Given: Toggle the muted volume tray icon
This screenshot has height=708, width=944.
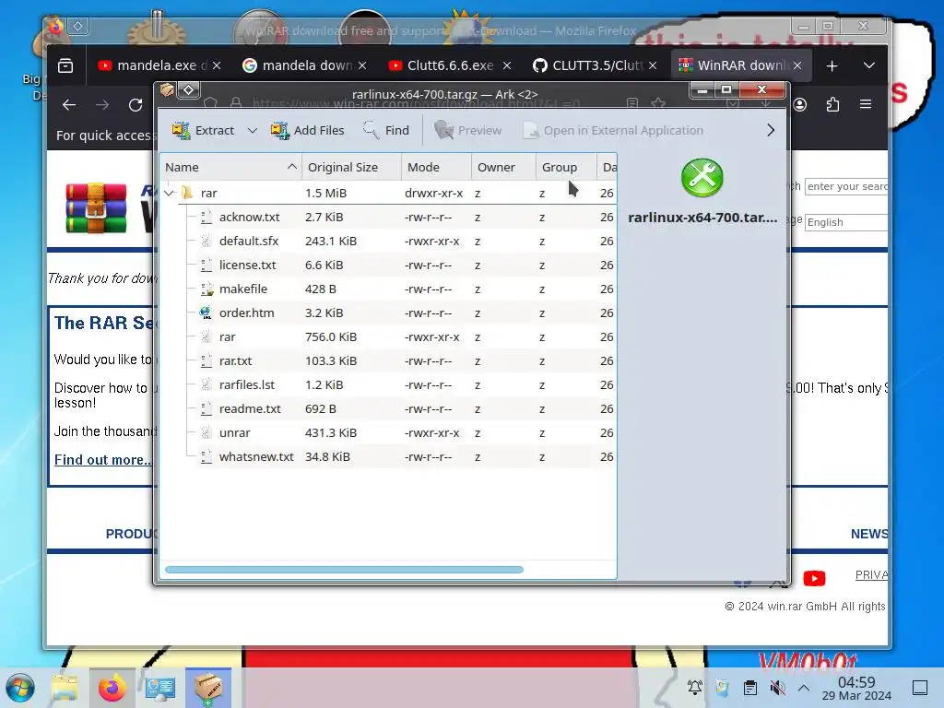Looking at the screenshot, I should 777,687.
